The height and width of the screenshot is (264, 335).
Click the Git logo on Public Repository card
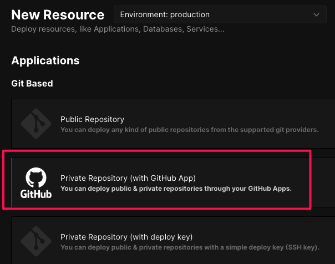click(36, 124)
